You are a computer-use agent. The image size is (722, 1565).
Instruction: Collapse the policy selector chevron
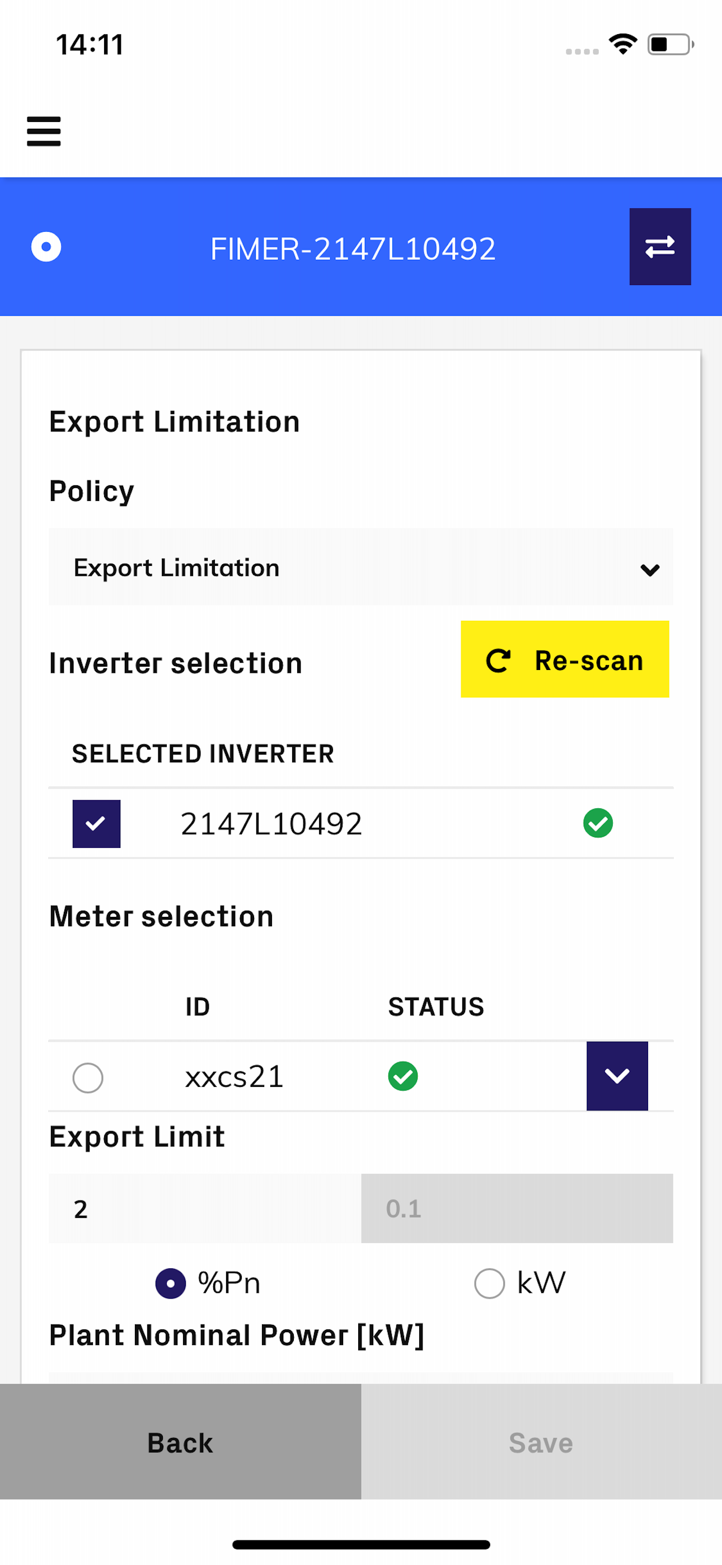click(x=650, y=569)
